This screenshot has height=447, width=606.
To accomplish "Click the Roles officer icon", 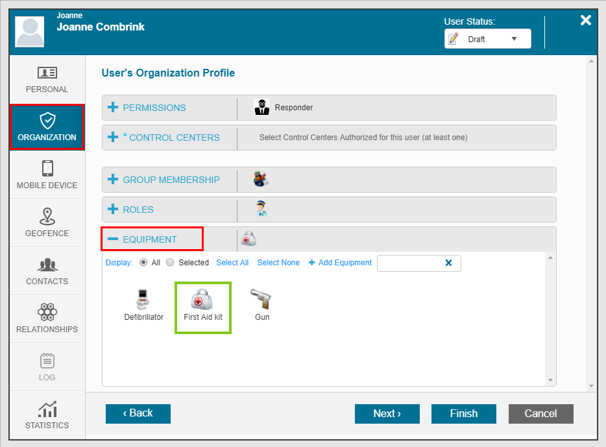I will [261, 210].
